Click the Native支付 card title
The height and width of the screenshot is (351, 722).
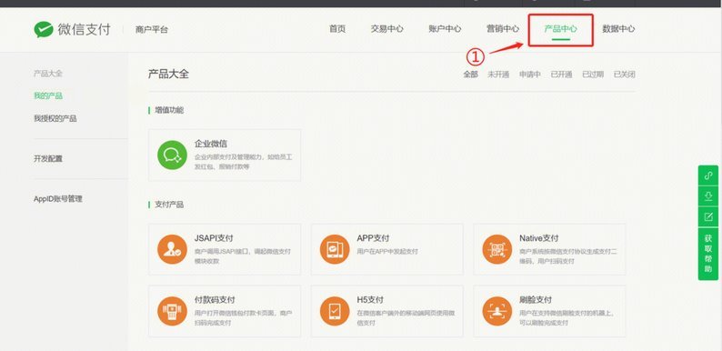[539, 238]
